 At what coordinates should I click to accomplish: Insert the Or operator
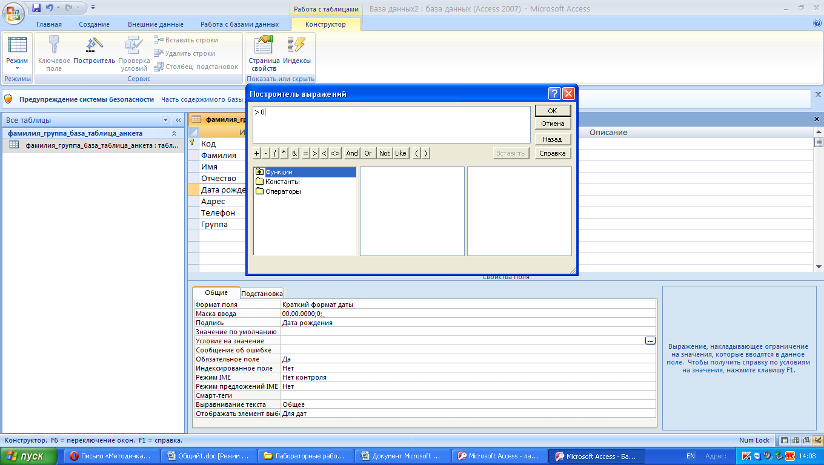click(x=368, y=153)
